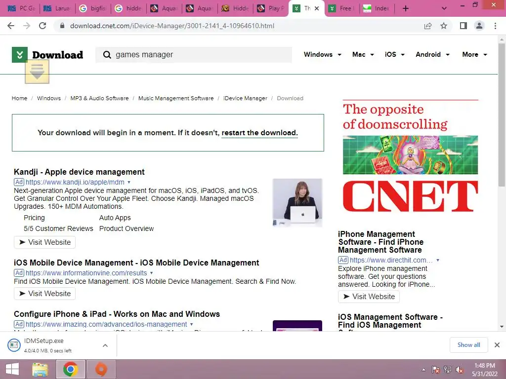506x379 pixels.
Task: Click the Kandji ad woman-with-laptop thumbnail
Action: pyautogui.click(x=297, y=203)
